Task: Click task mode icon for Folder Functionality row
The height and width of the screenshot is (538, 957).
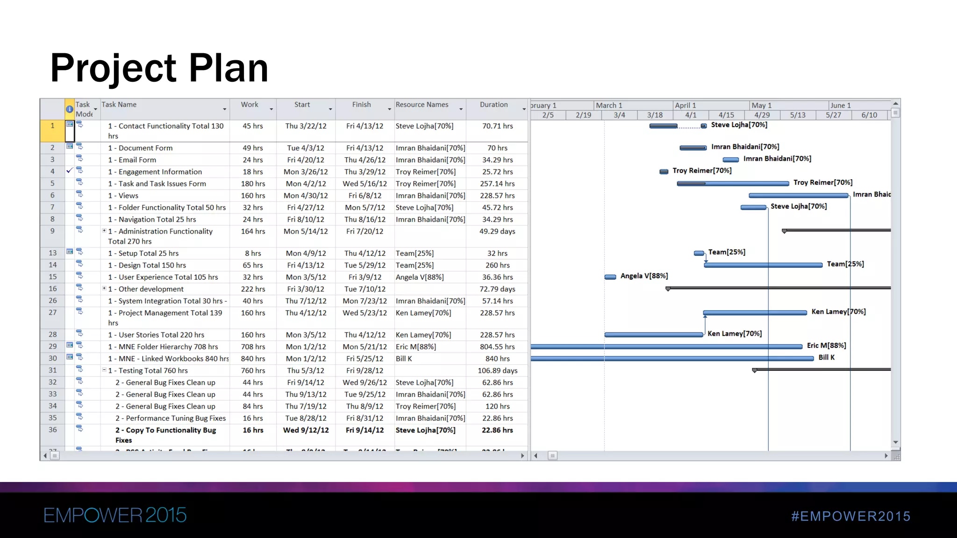Action: pyautogui.click(x=79, y=206)
